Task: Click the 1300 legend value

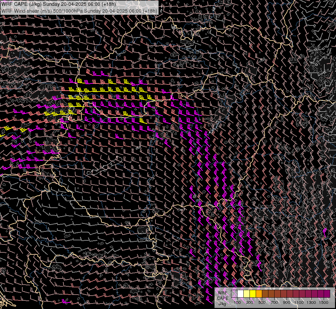Action: tap(311, 302)
